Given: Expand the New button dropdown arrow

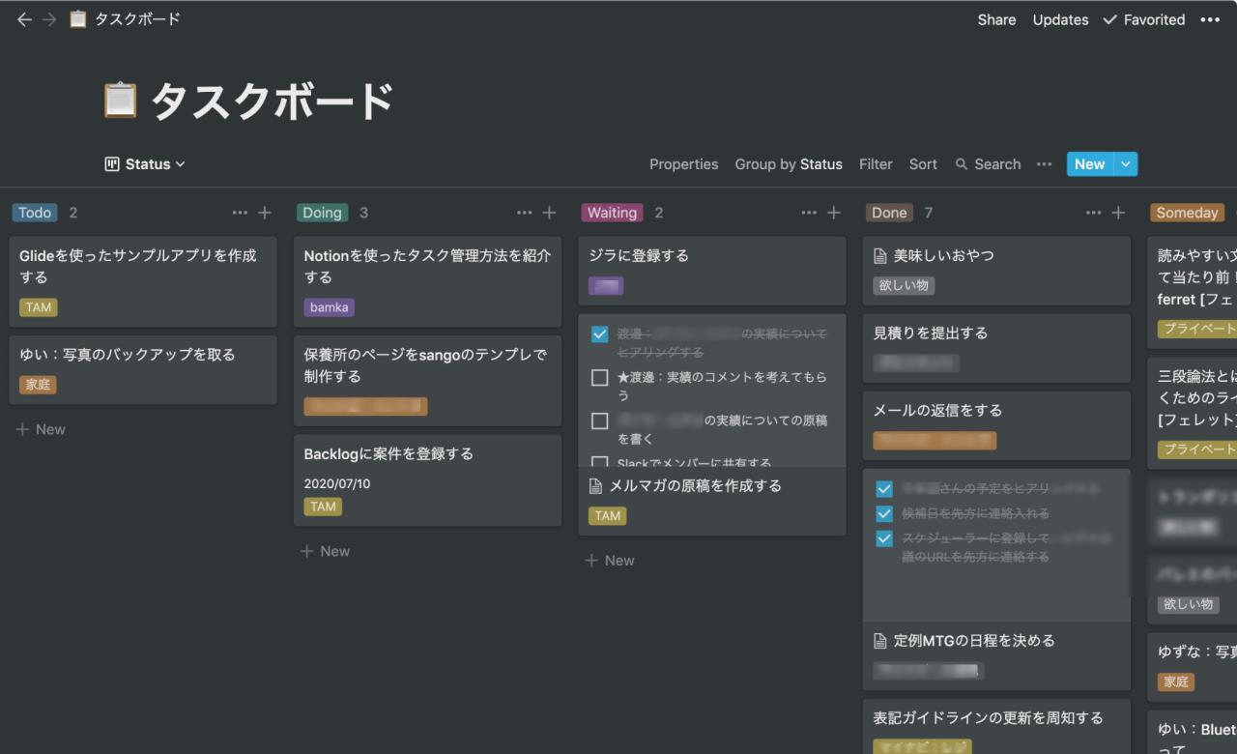Looking at the screenshot, I should (1126, 164).
